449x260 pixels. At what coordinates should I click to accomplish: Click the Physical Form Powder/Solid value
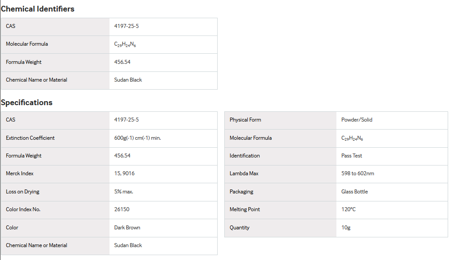pos(357,120)
